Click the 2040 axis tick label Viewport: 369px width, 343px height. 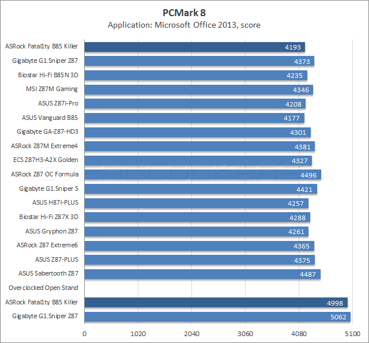click(x=192, y=334)
